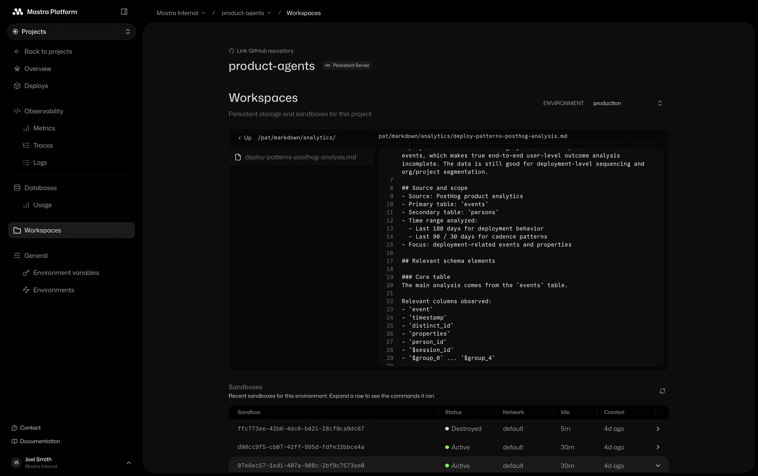Click the /pat/markdown/analytics/ path text

[x=296, y=137]
